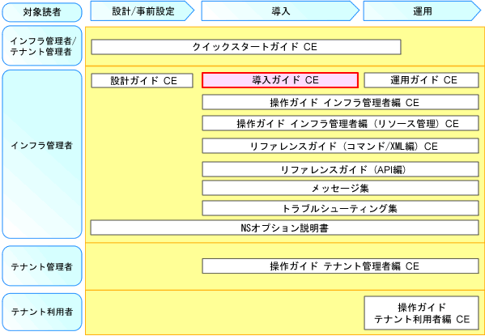
Task: Open 操作ガイド インフラ管理者編 (リソース管理) CE
Action: [x=341, y=123]
